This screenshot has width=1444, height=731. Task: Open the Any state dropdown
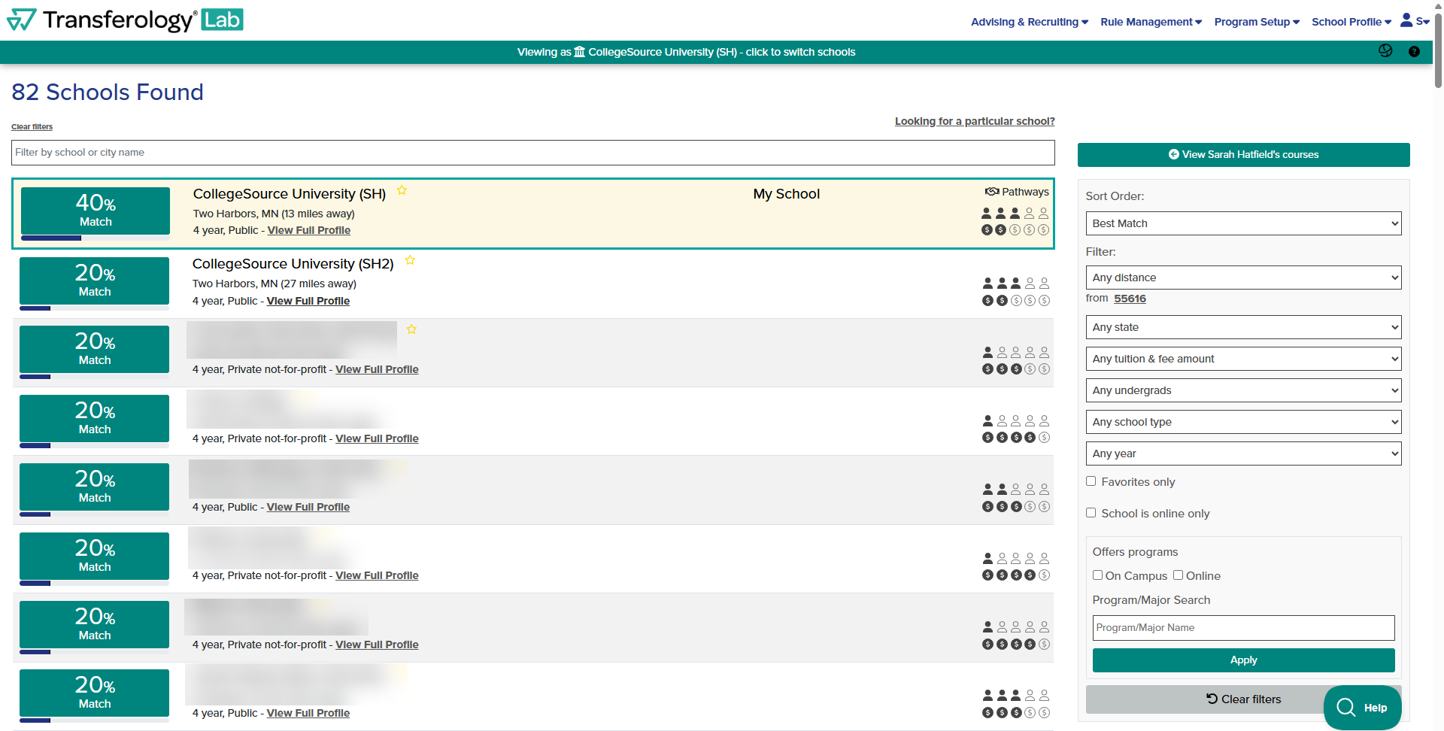(x=1244, y=327)
